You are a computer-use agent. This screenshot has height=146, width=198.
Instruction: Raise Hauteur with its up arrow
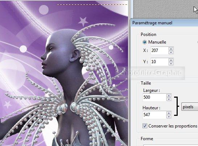click(169, 113)
